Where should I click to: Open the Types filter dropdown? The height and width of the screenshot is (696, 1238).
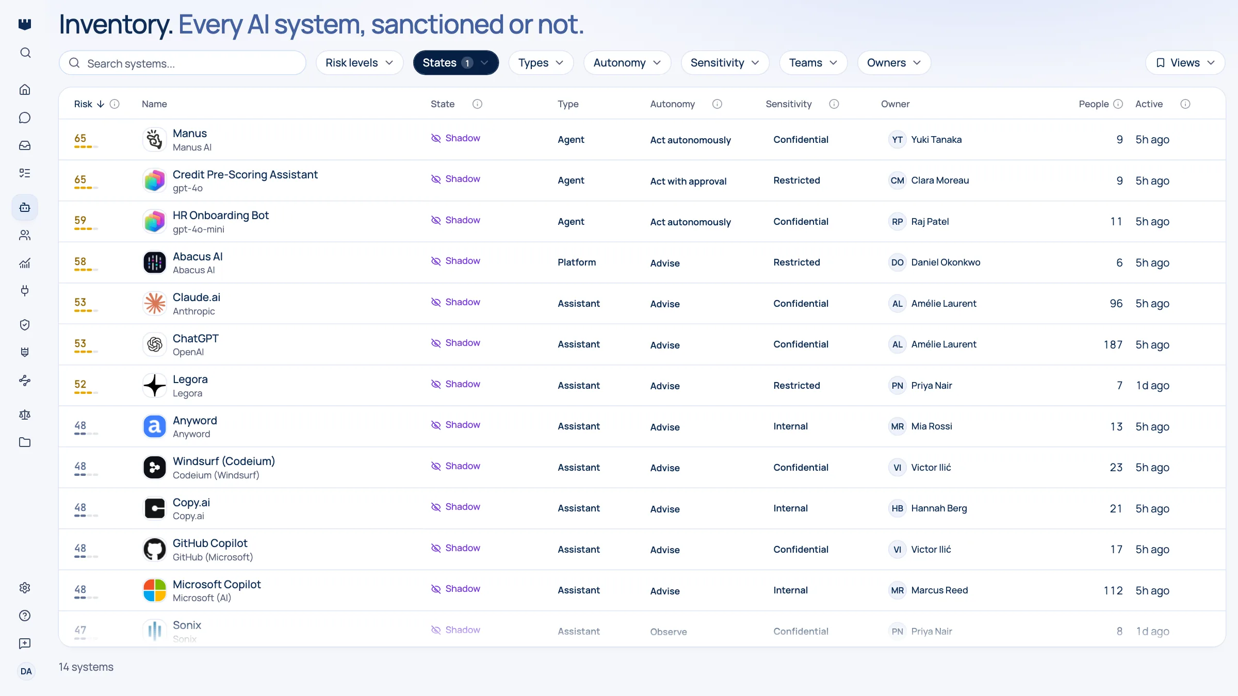point(541,63)
